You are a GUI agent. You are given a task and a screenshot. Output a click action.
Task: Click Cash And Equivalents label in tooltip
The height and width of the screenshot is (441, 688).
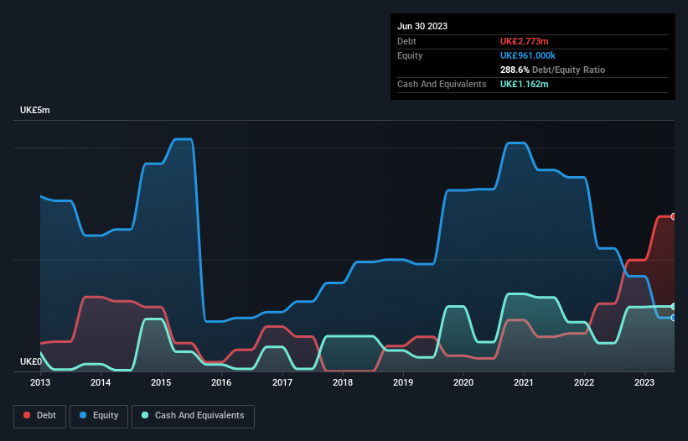click(x=442, y=84)
